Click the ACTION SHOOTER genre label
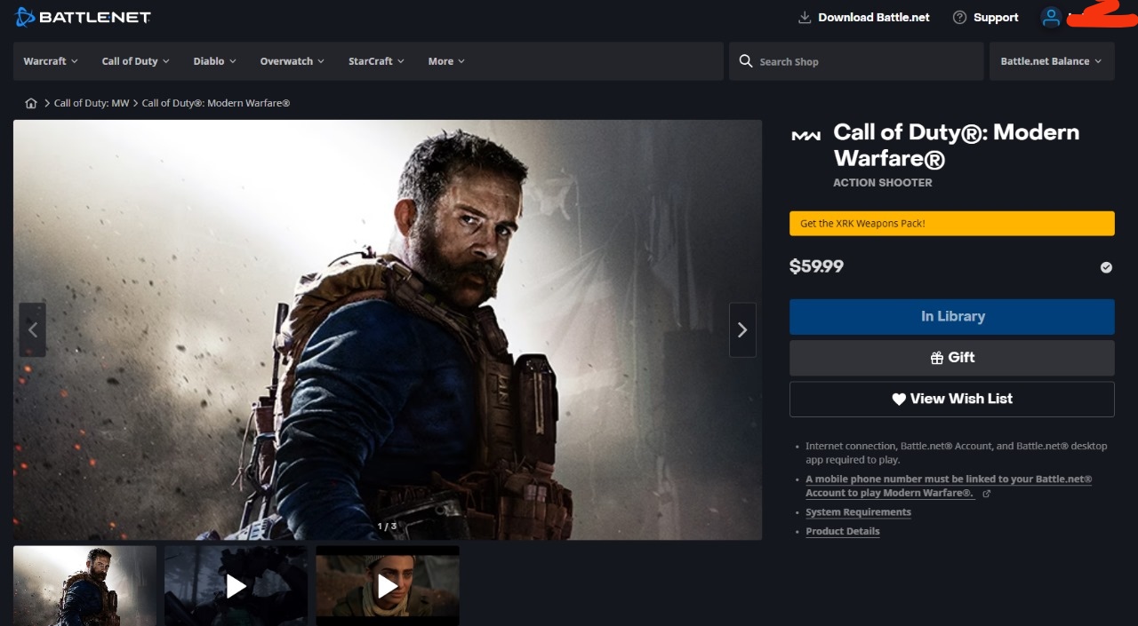The width and height of the screenshot is (1138, 626). point(883,183)
